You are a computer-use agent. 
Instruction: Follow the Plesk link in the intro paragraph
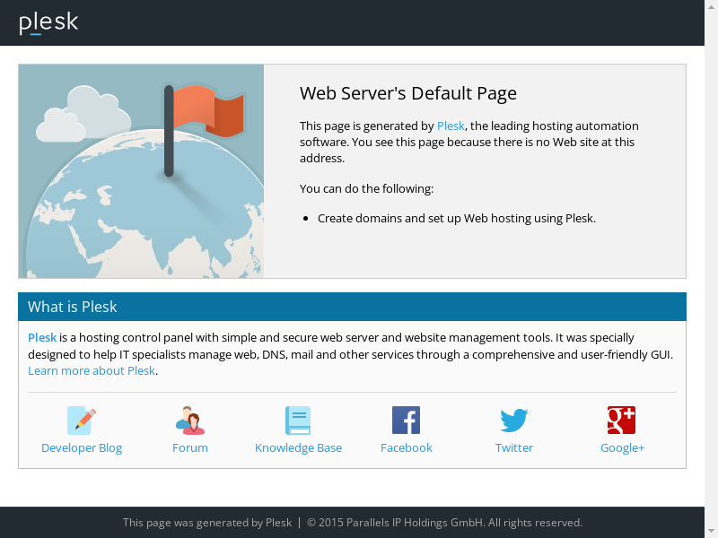click(x=451, y=126)
